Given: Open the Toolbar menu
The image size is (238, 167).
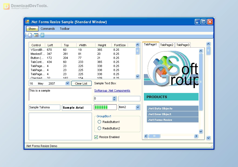Looking at the screenshot, I should [x=65, y=29].
